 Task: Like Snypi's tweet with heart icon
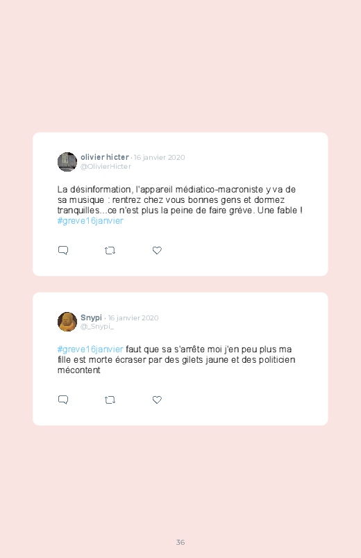tap(157, 400)
